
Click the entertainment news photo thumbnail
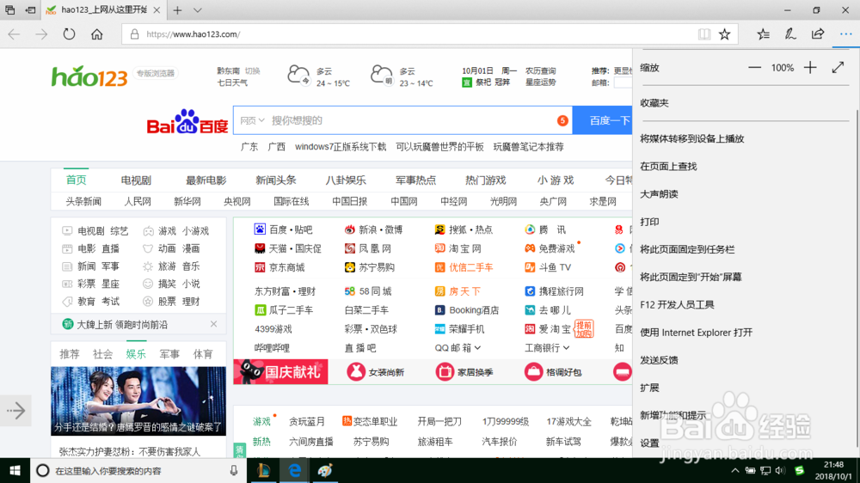138,400
